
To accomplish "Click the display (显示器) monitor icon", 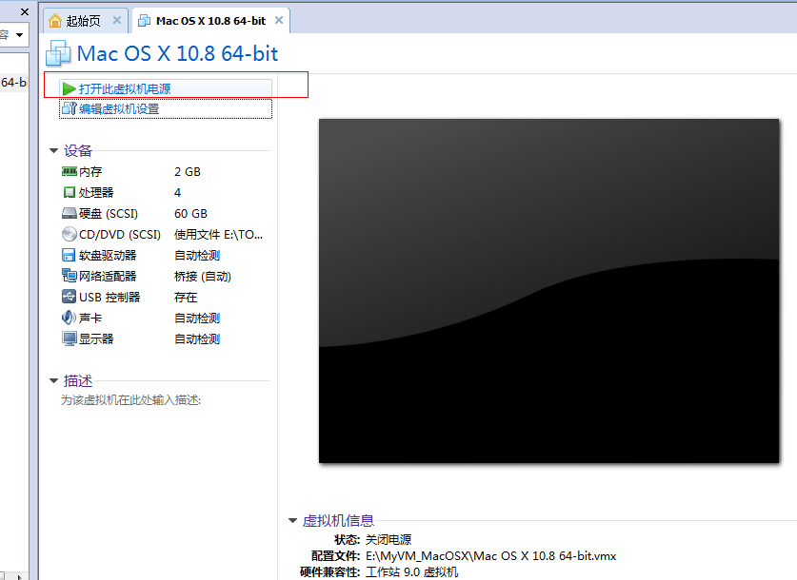I will click(x=70, y=338).
